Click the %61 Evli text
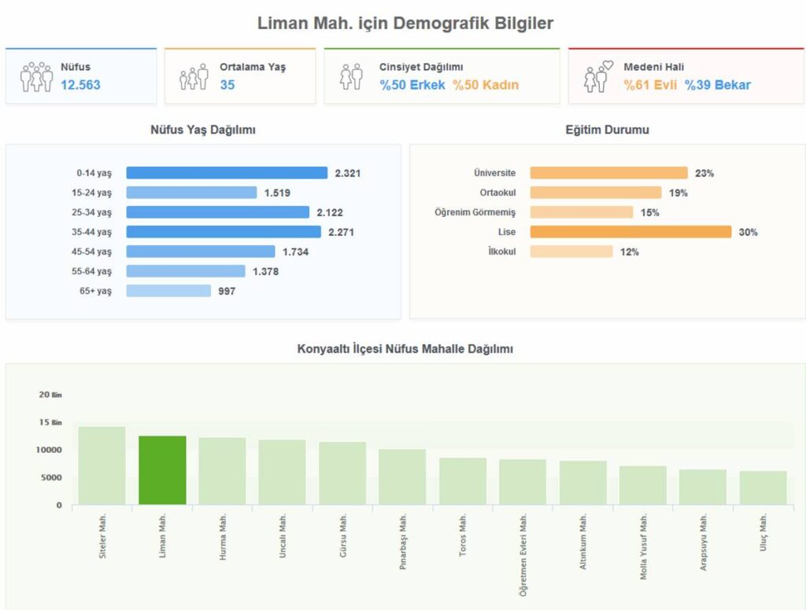 tap(650, 85)
